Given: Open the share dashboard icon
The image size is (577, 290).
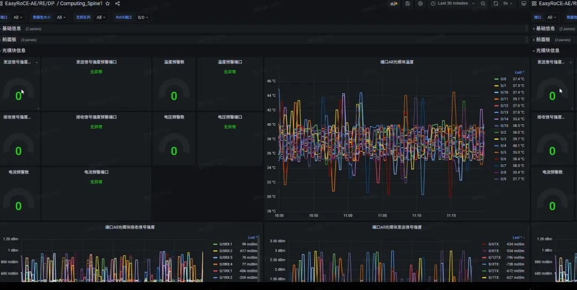Looking at the screenshot, I should click(x=118, y=3).
